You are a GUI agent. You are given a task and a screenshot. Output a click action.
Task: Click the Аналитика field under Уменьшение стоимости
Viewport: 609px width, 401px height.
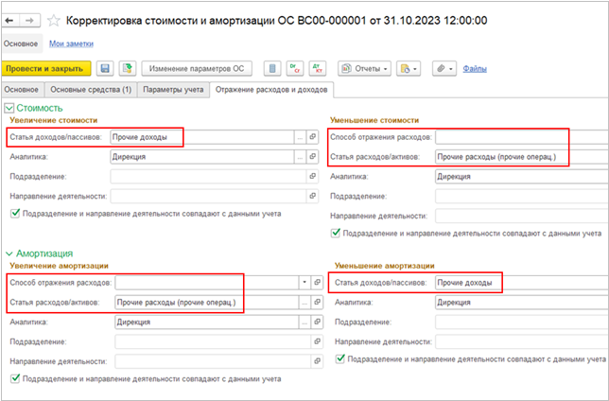522,177
